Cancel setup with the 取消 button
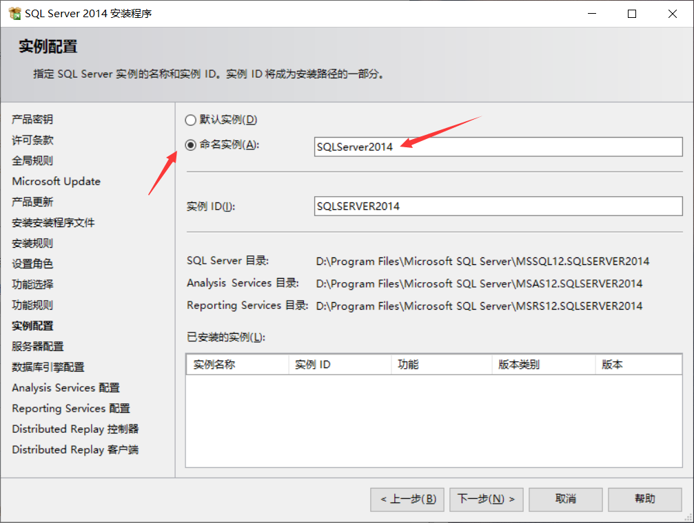The height and width of the screenshot is (523, 694). click(566, 499)
